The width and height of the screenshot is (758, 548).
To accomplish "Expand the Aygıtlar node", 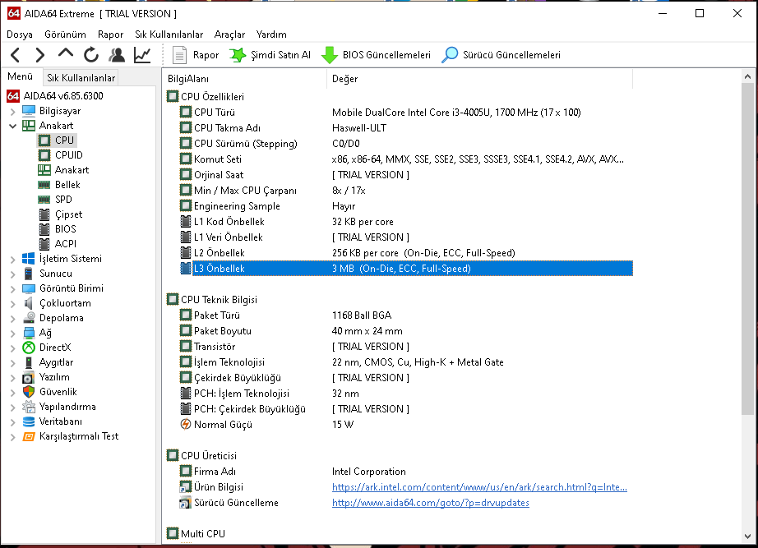I will coord(13,363).
